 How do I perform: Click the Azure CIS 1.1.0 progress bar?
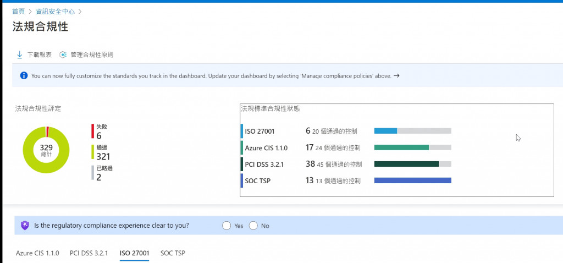point(412,147)
